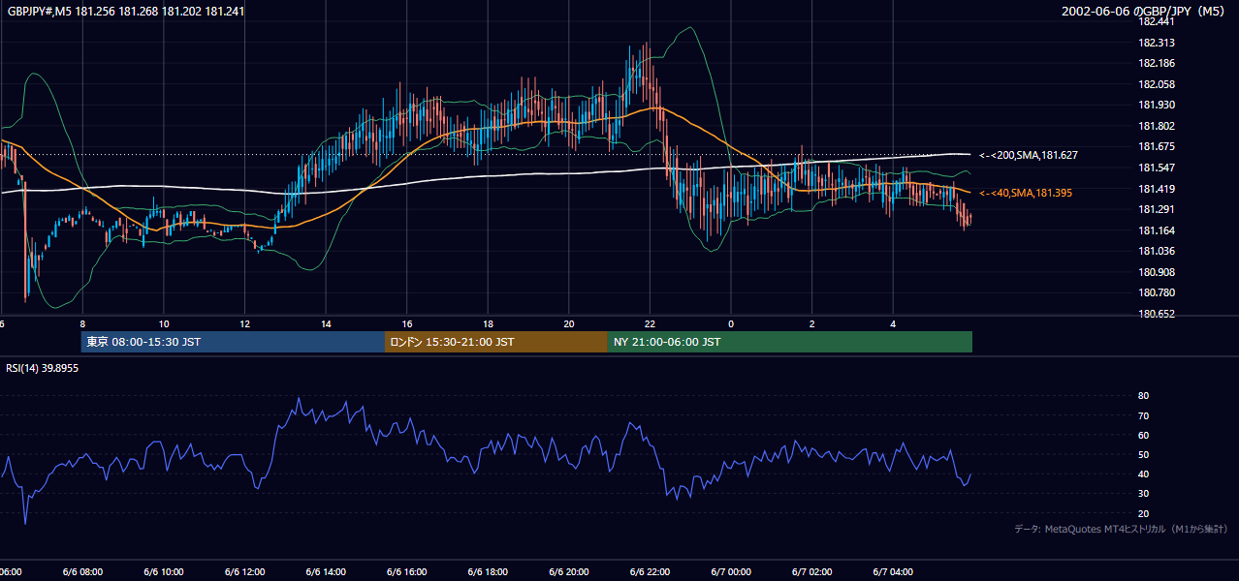This screenshot has height=581, width=1239.
Task: Click the 181.675 price axis label
Action: coord(1156,147)
